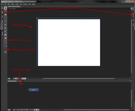This screenshot has height=111, width=135.
Task: Expand the collapsed Feedback pane tab
Action: (2, 34)
